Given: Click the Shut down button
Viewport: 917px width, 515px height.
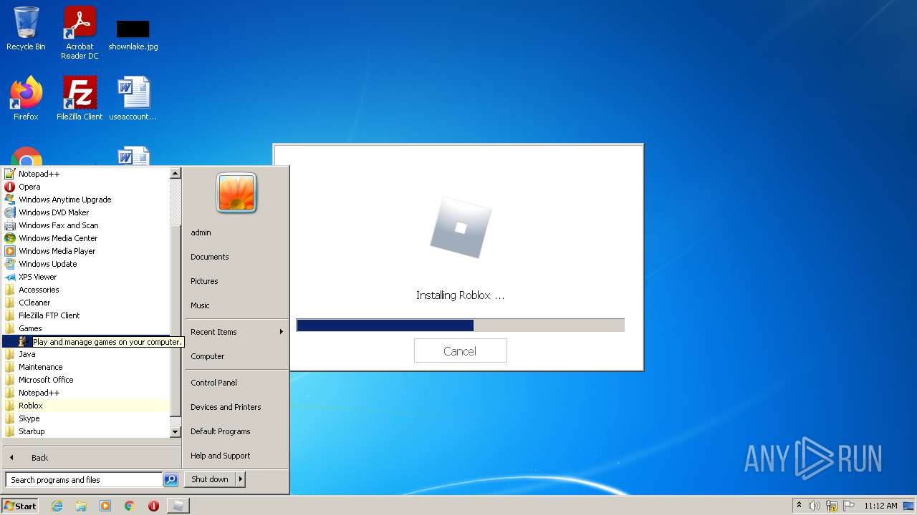Looking at the screenshot, I should pyautogui.click(x=210, y=479).
